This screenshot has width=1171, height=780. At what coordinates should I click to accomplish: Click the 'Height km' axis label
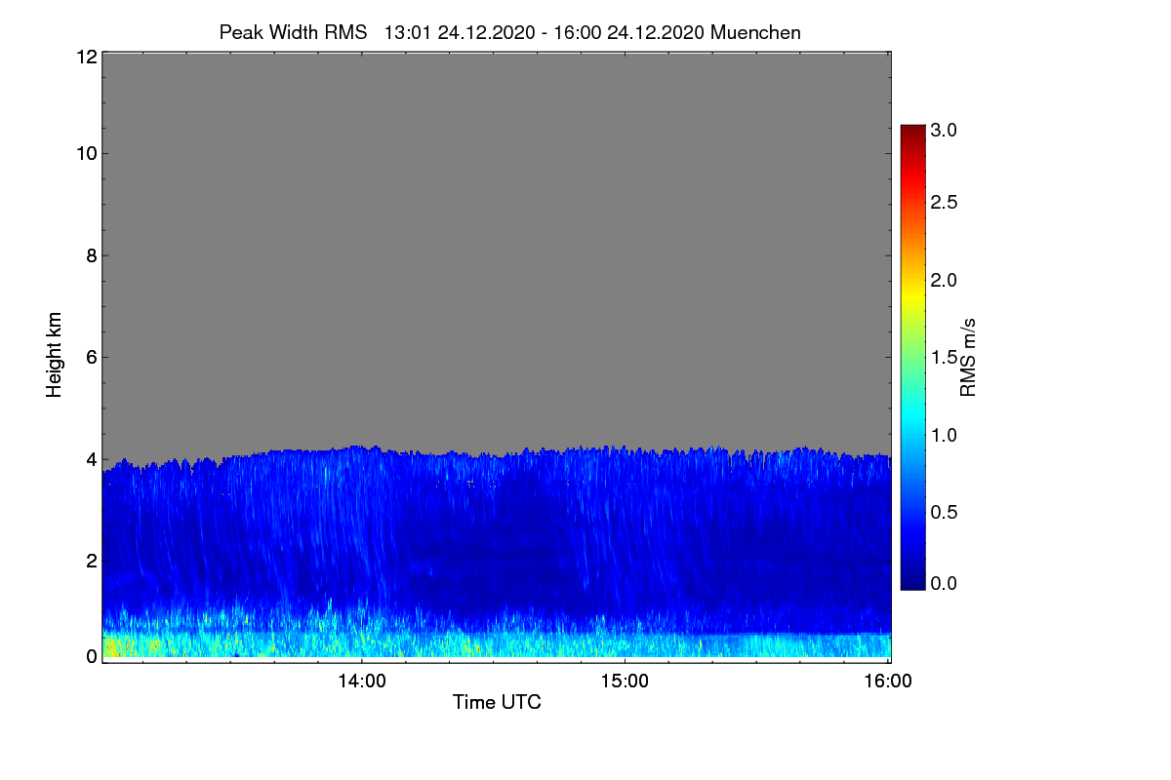[55, 356]
